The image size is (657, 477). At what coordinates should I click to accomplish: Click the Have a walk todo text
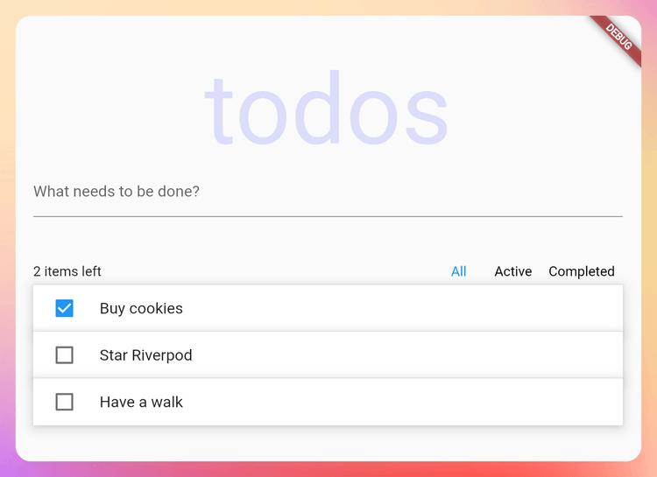[x=141, y=403]
